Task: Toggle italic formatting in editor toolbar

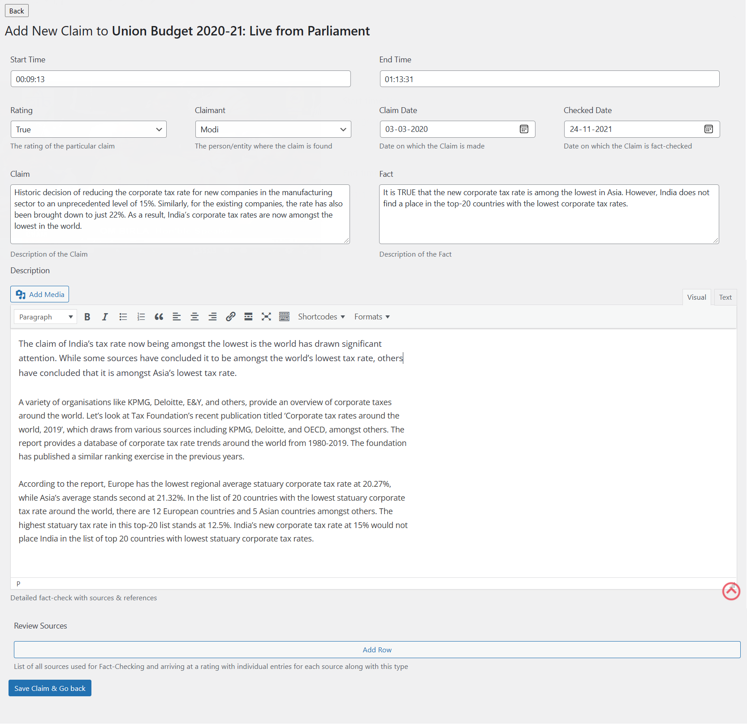Action: coord(105,317)
